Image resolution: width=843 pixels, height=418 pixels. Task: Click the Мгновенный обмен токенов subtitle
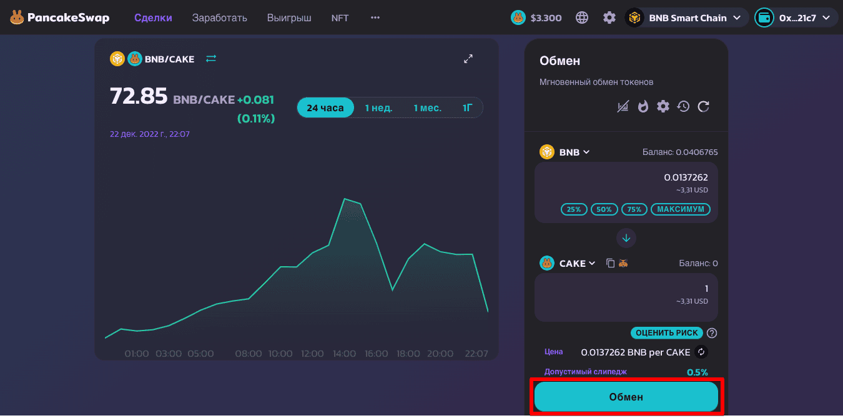596,82
